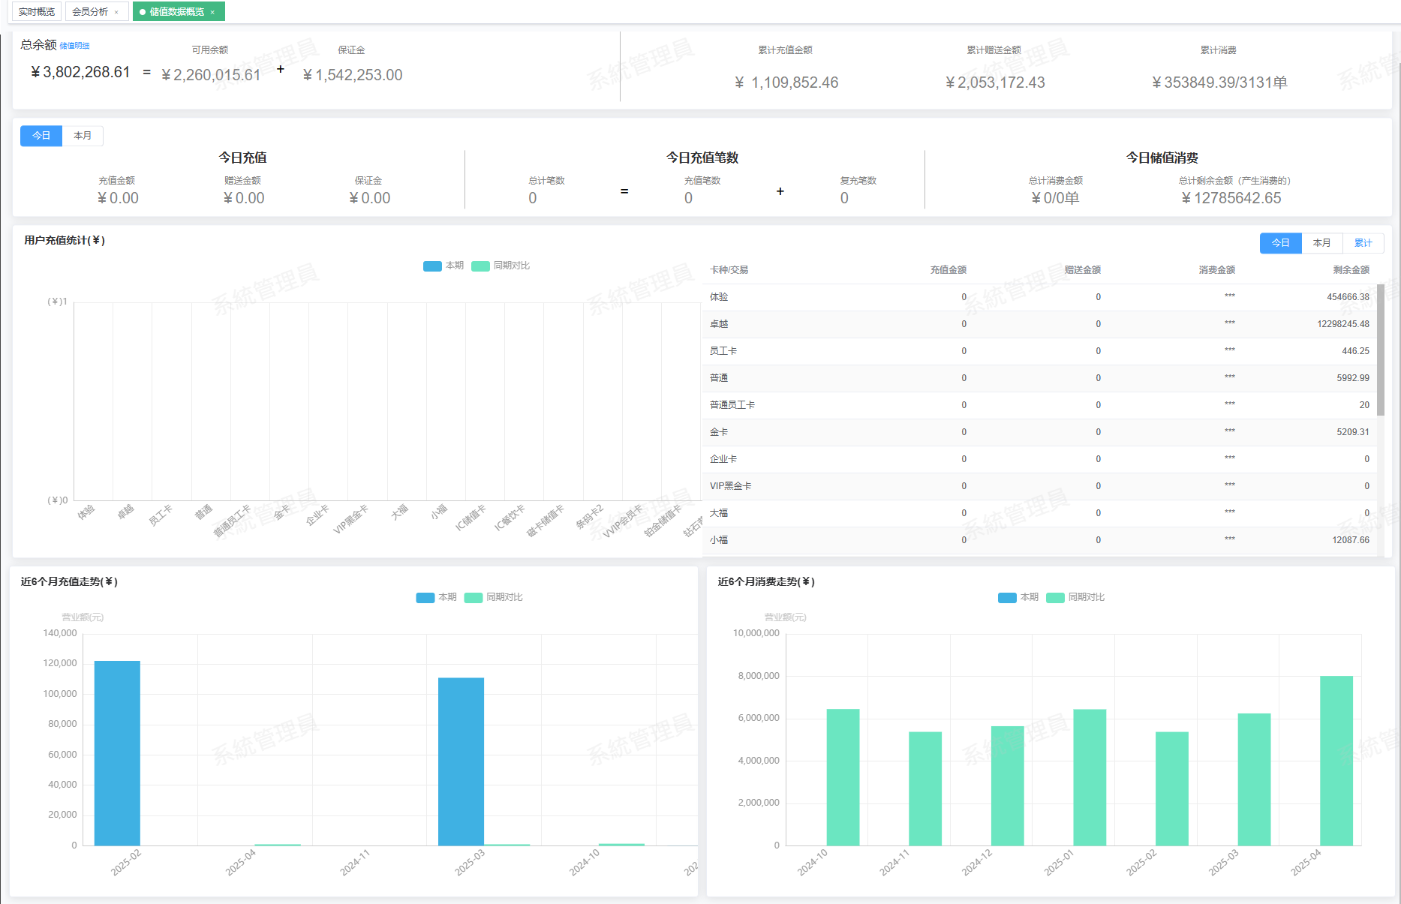Select 今日 in the 用户充值统计 panel
The height and width of the screenshot is (904, 1401).
tap(1280, 243)
